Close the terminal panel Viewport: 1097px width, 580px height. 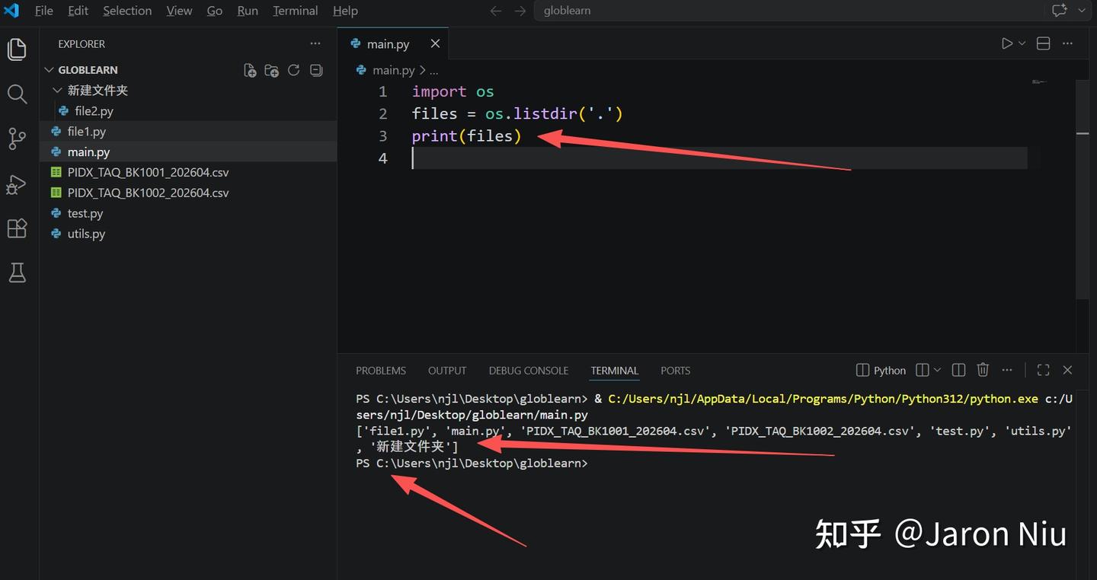(1067, 371)
